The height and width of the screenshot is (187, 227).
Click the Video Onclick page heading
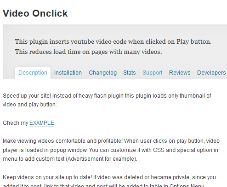click(x=35, y=13)
